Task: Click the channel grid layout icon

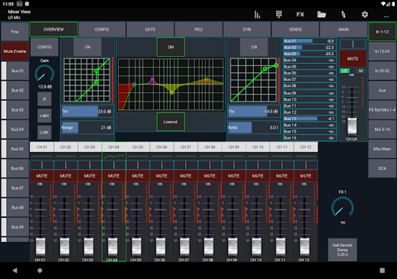Action: (279, 15)
